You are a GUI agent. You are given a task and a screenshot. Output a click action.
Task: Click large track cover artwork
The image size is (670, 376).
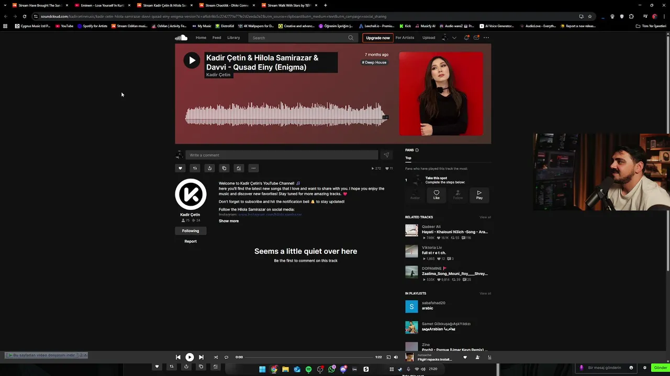(441, 94)
